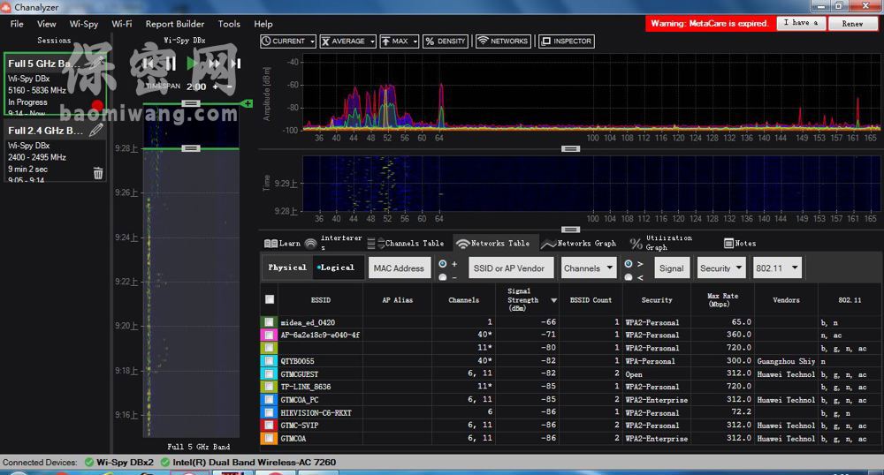Image resolution: width=884 pixels, height=475 pixels.
Task: Open the Utilization Graph tab
Action: (661, 243)
